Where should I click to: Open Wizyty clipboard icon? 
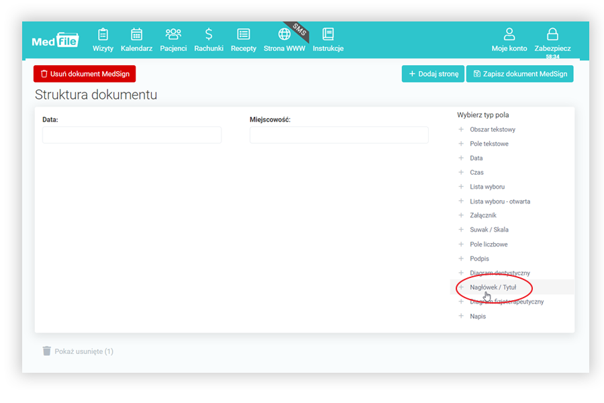click(103, 34)
